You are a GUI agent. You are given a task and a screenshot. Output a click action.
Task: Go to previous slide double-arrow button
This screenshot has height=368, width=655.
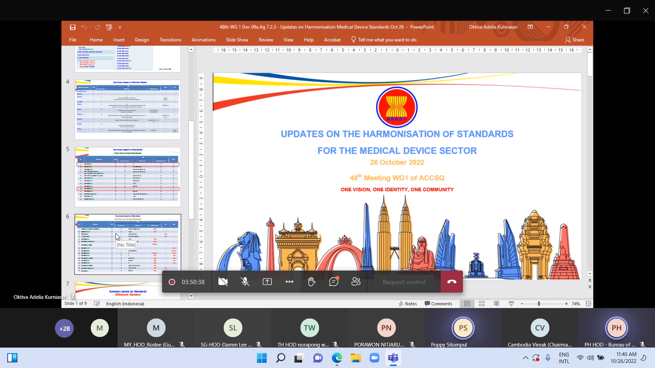tap(590, 280)
